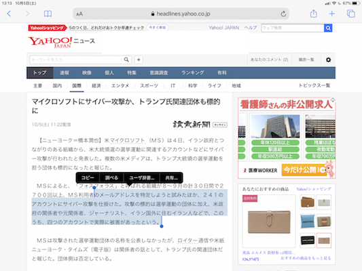Click the ロイター keyword link in article
Screen dimensions: 362x271
click(x=187, y=241)
